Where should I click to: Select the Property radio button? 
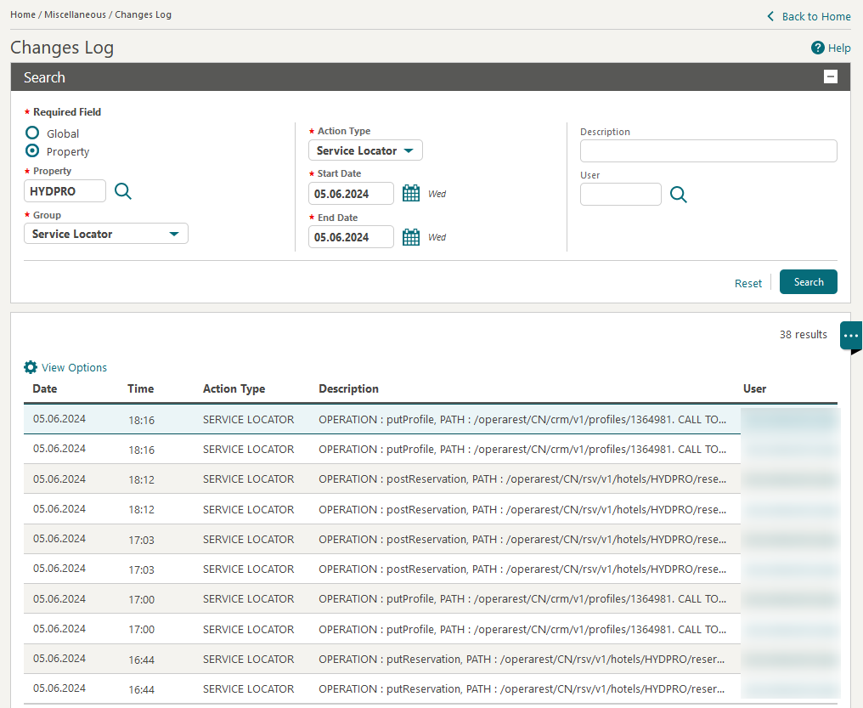pyautogui.click(x=32, y=150)
